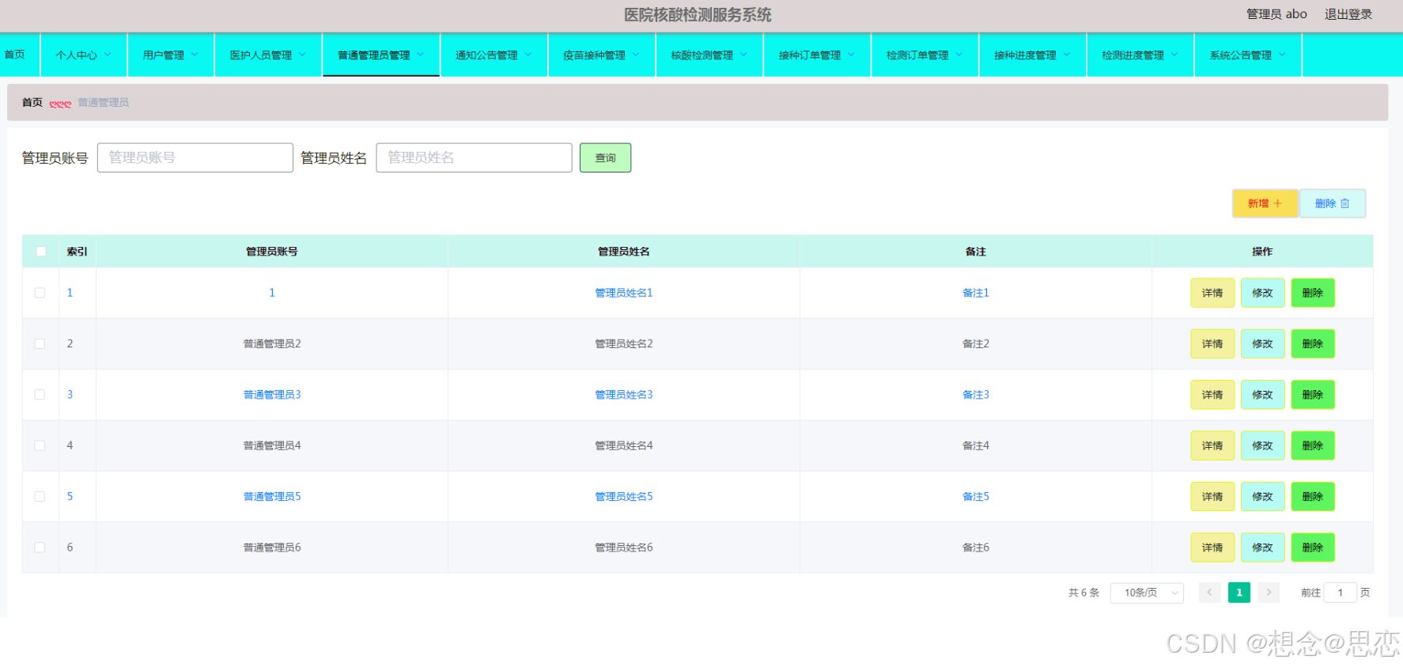Viewport: 1403px width, 667px height.
Task: Open the 10条/页 page size dropdown
Action: (x=1147, y=593)
